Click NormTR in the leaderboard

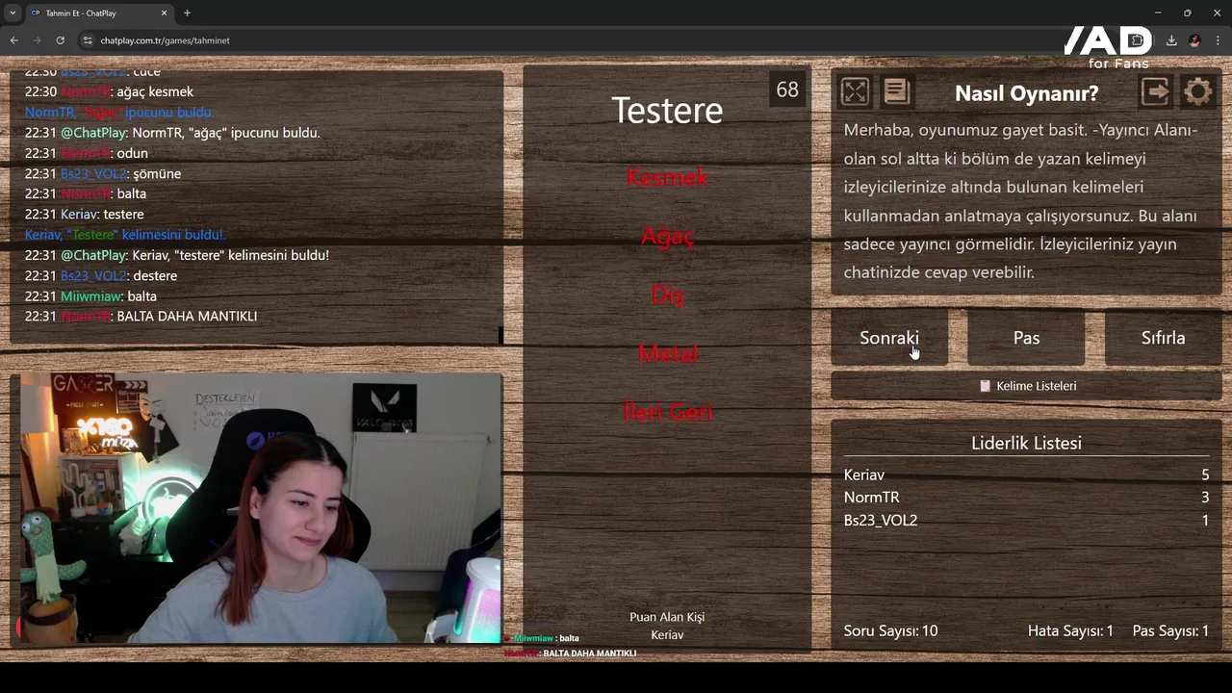pos(871,498)
